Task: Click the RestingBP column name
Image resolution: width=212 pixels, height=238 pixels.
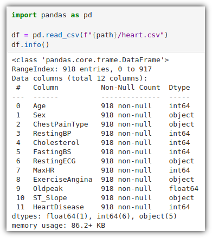Action: (52, 134)
